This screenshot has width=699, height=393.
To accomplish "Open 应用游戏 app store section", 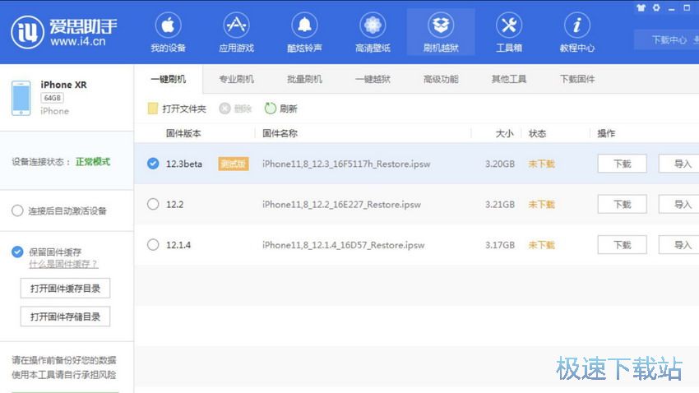I will (236, 33).
